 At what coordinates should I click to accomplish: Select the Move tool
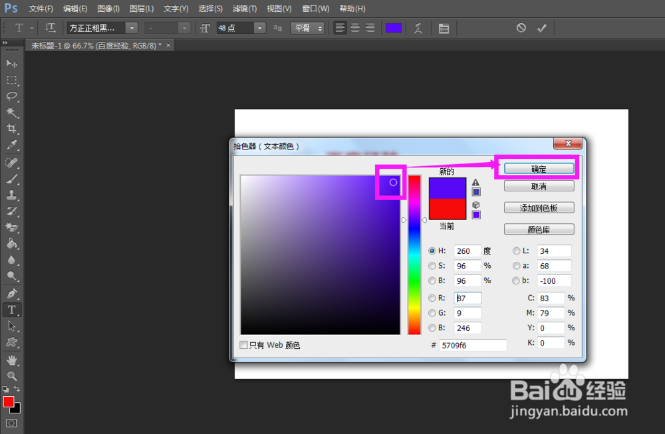(11, 64)
